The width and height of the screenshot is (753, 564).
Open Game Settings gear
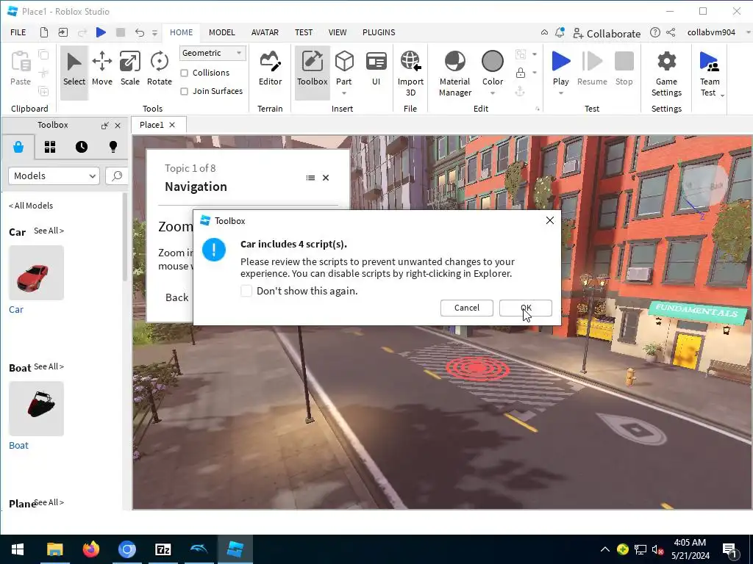point(666,73)
